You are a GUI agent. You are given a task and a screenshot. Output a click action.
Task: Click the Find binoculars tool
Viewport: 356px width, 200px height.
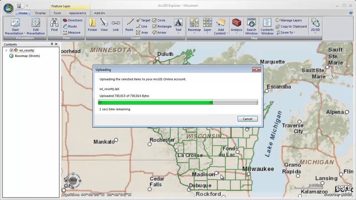[x=54, y=25]
